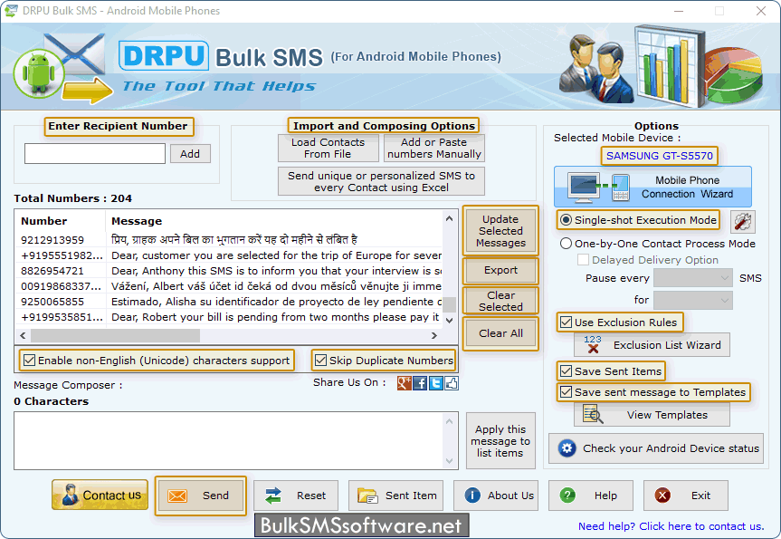Click the Export button
The image size is (781, 539).
click(500, 270)
